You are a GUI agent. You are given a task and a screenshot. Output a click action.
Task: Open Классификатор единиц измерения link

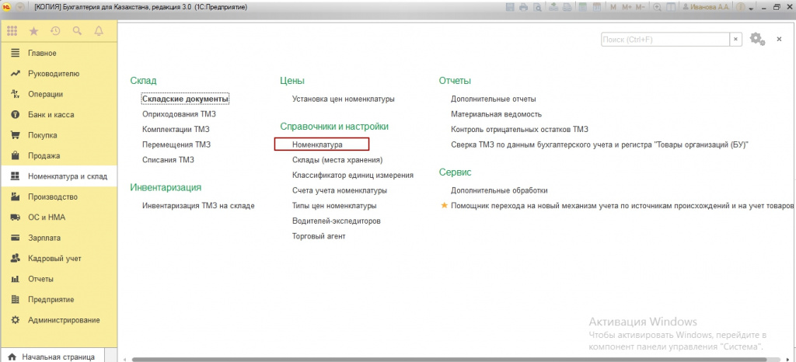coord(353,175)
